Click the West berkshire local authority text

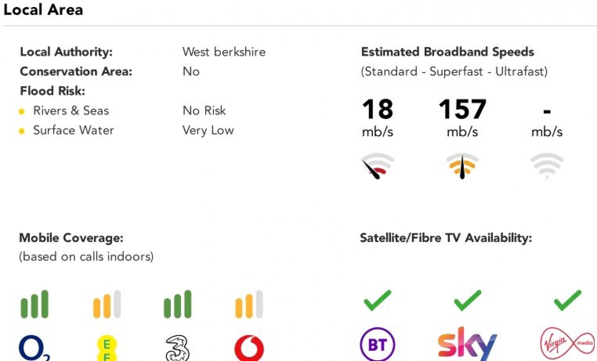pos(224,52)
